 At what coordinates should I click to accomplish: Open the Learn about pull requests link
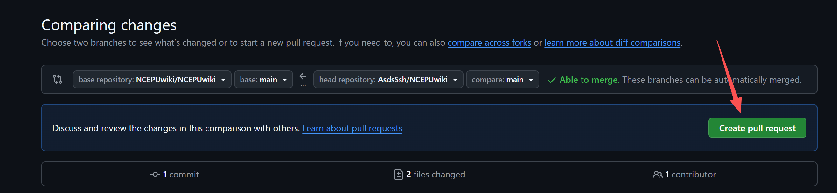point(352,128)
